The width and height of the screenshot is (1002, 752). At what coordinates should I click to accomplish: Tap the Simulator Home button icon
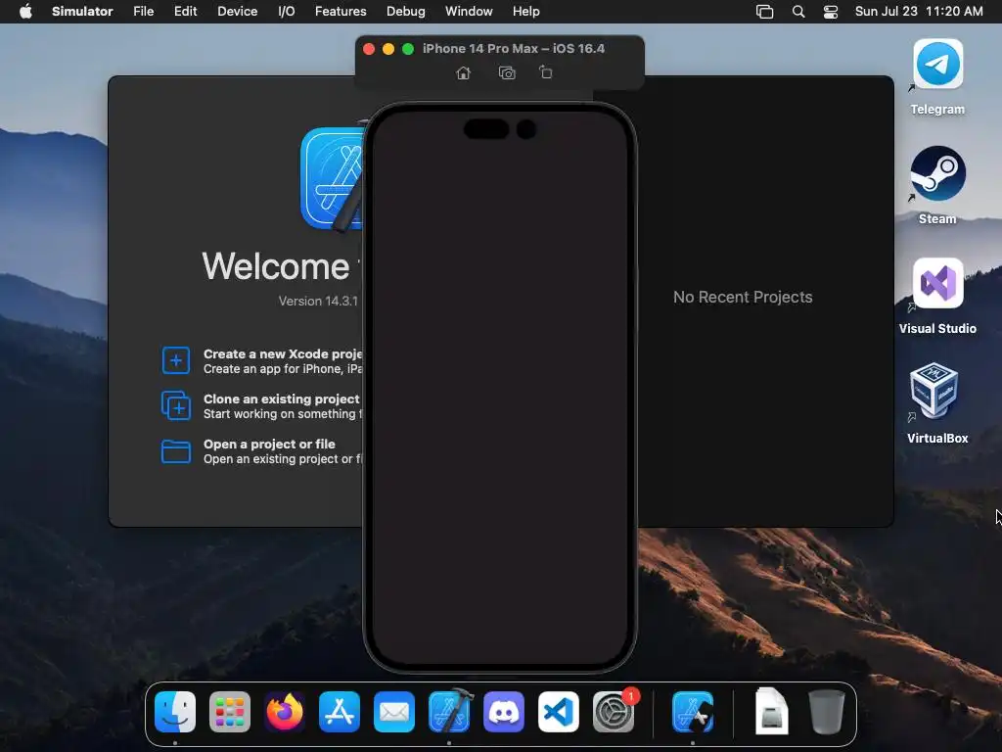pyautogui.click(x=463, y=72)
